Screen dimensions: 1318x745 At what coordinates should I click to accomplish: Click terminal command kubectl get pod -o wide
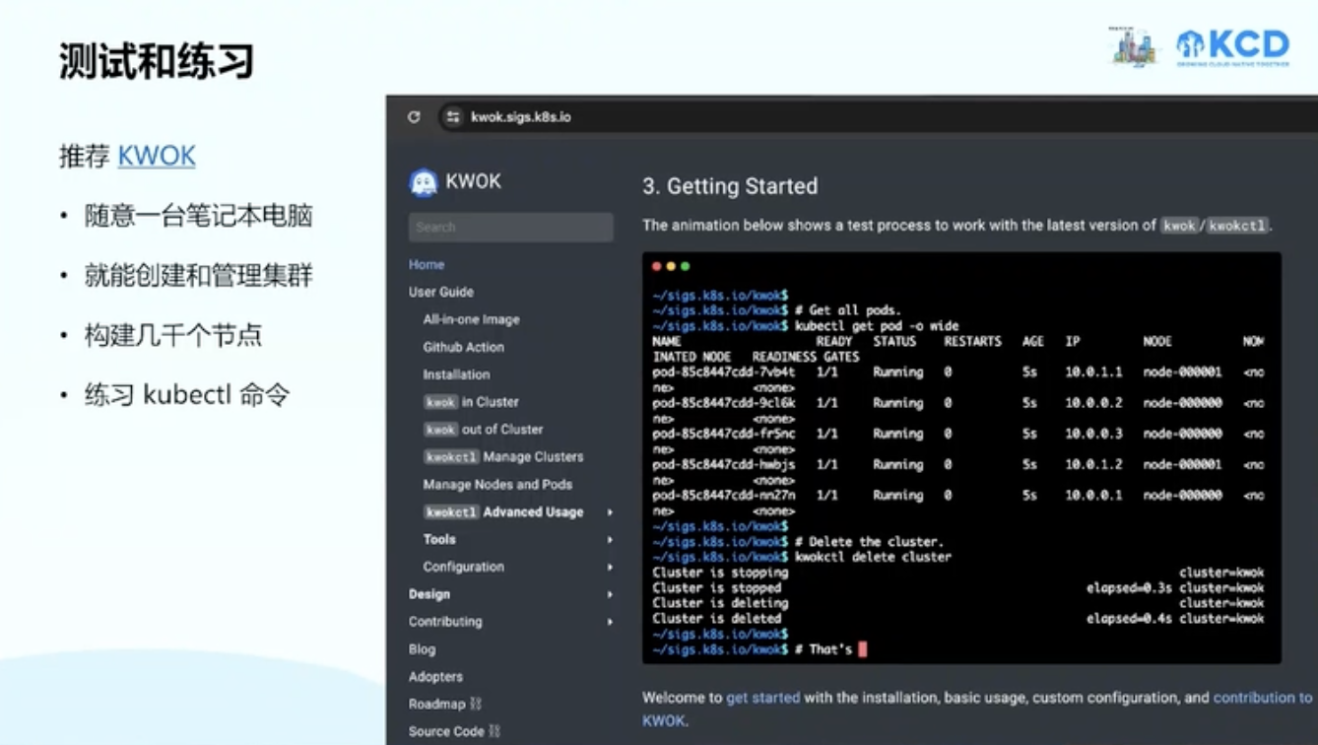[876, 326]
